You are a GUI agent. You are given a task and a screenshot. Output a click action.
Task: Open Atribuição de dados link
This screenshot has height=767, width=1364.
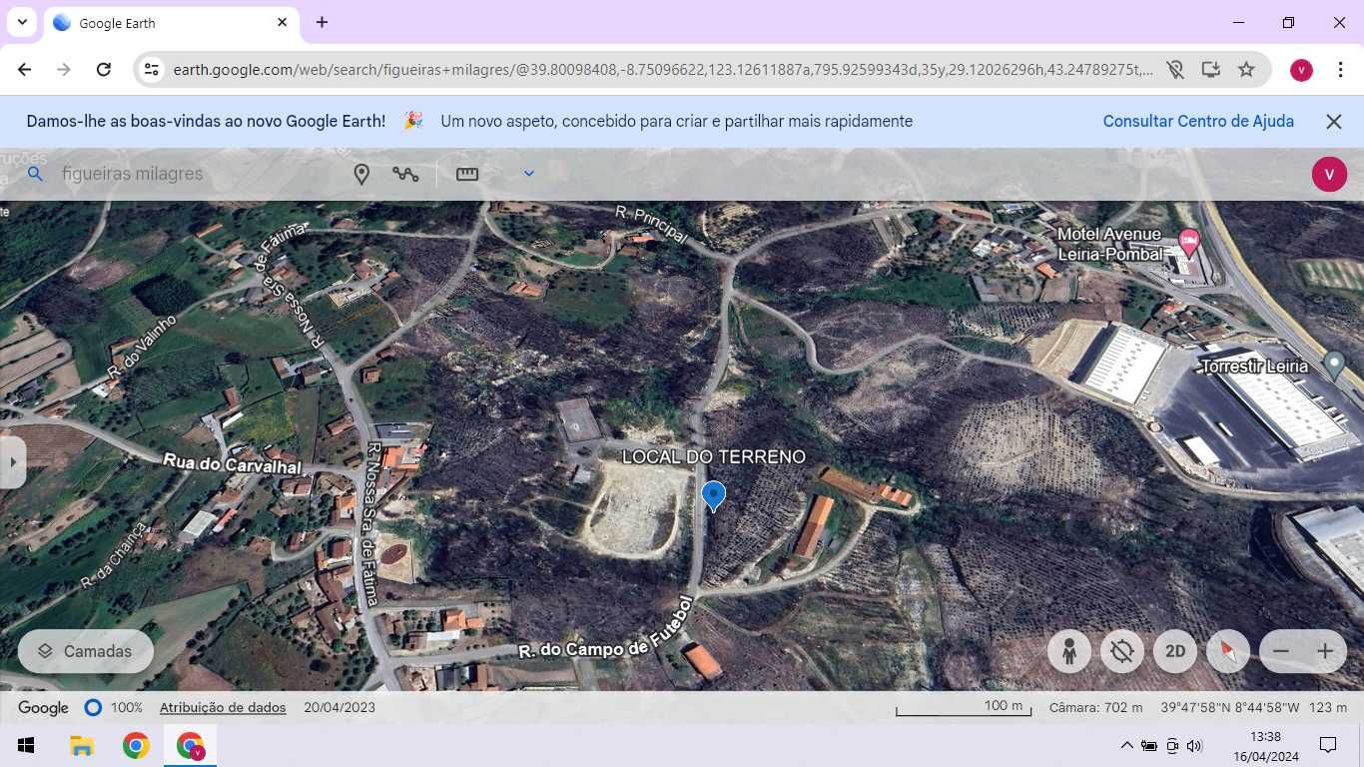tap(223, 707)
